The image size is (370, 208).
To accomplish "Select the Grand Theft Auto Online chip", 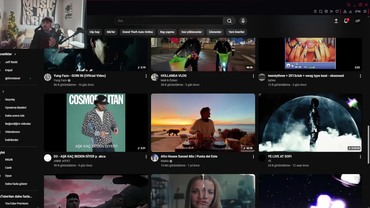I will coord(138,32).
